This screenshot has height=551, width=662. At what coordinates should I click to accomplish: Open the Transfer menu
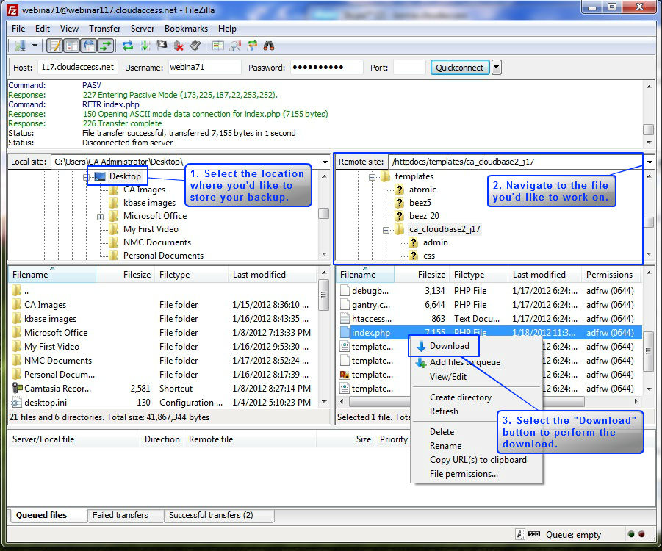coord(105,29)
